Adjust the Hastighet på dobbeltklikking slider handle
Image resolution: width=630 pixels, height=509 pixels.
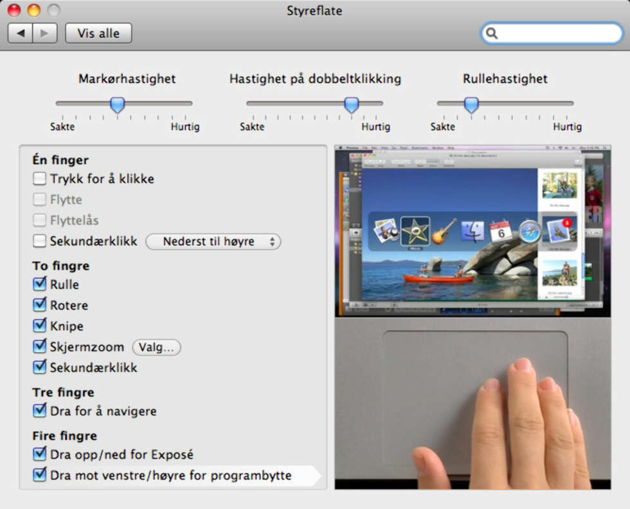pos(352,105)
